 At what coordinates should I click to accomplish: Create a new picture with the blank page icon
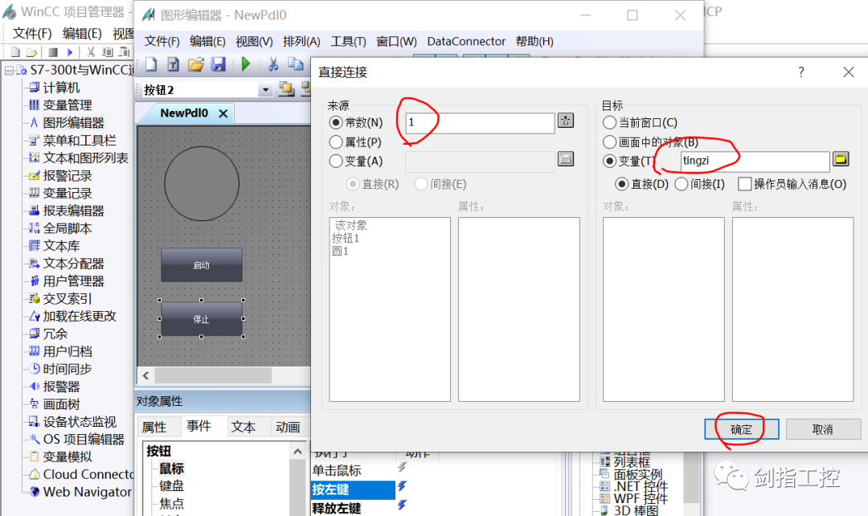pyautogui.click(x=152, y=63)
